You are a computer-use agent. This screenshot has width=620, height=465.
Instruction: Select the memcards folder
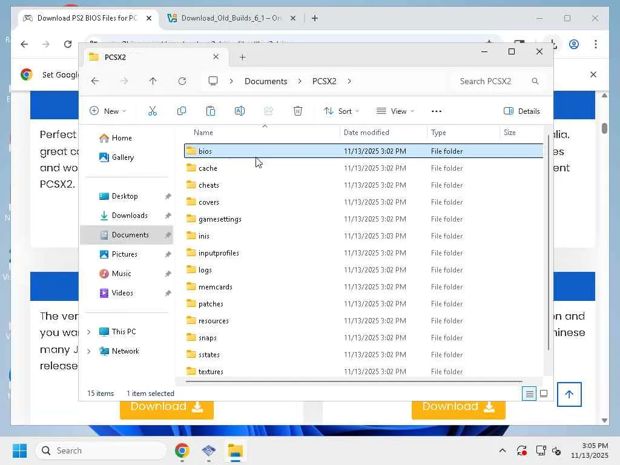[x=363, y=286]
